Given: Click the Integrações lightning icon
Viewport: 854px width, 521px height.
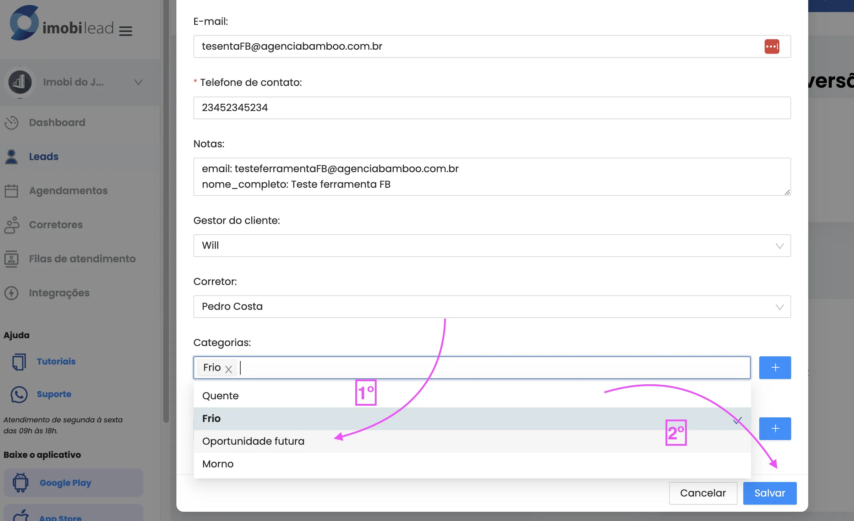Looking at the screenshot, I should click(x=11, y=293).
